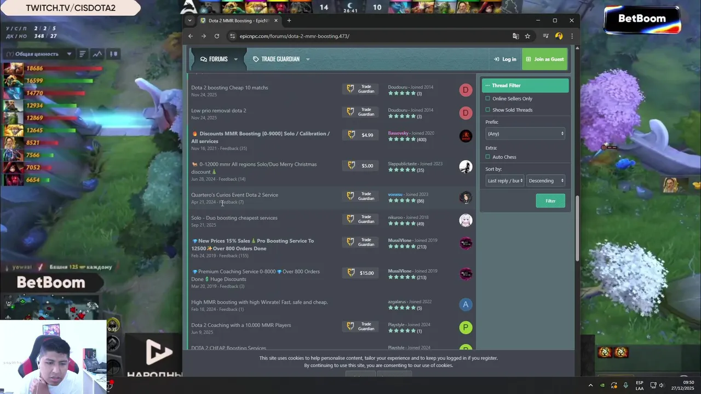Expand the TRADE GUARDIAN dropdown arrow
Viewport: 701px width, 394px height.
pyautogui.click(x=308, y=59)
